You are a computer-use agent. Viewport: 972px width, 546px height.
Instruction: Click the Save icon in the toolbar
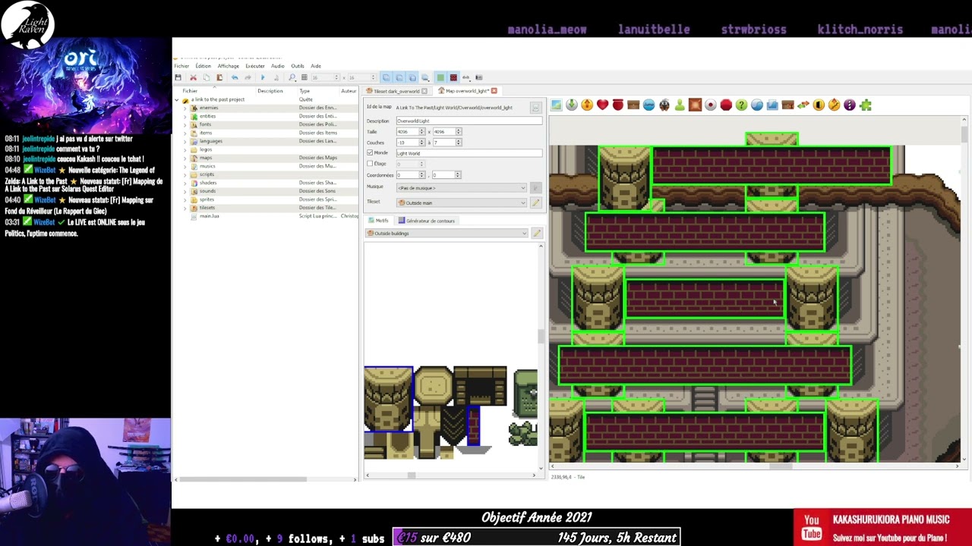(178, 77)
